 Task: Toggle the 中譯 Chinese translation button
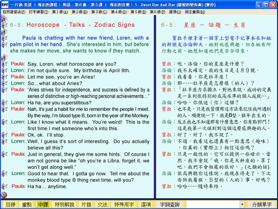click(42, 204)
